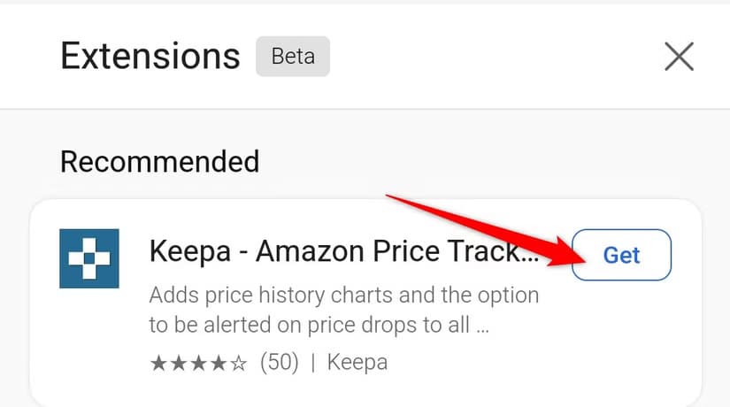Click the third filled rating star
Screen dimensions: 730x407
197,362
